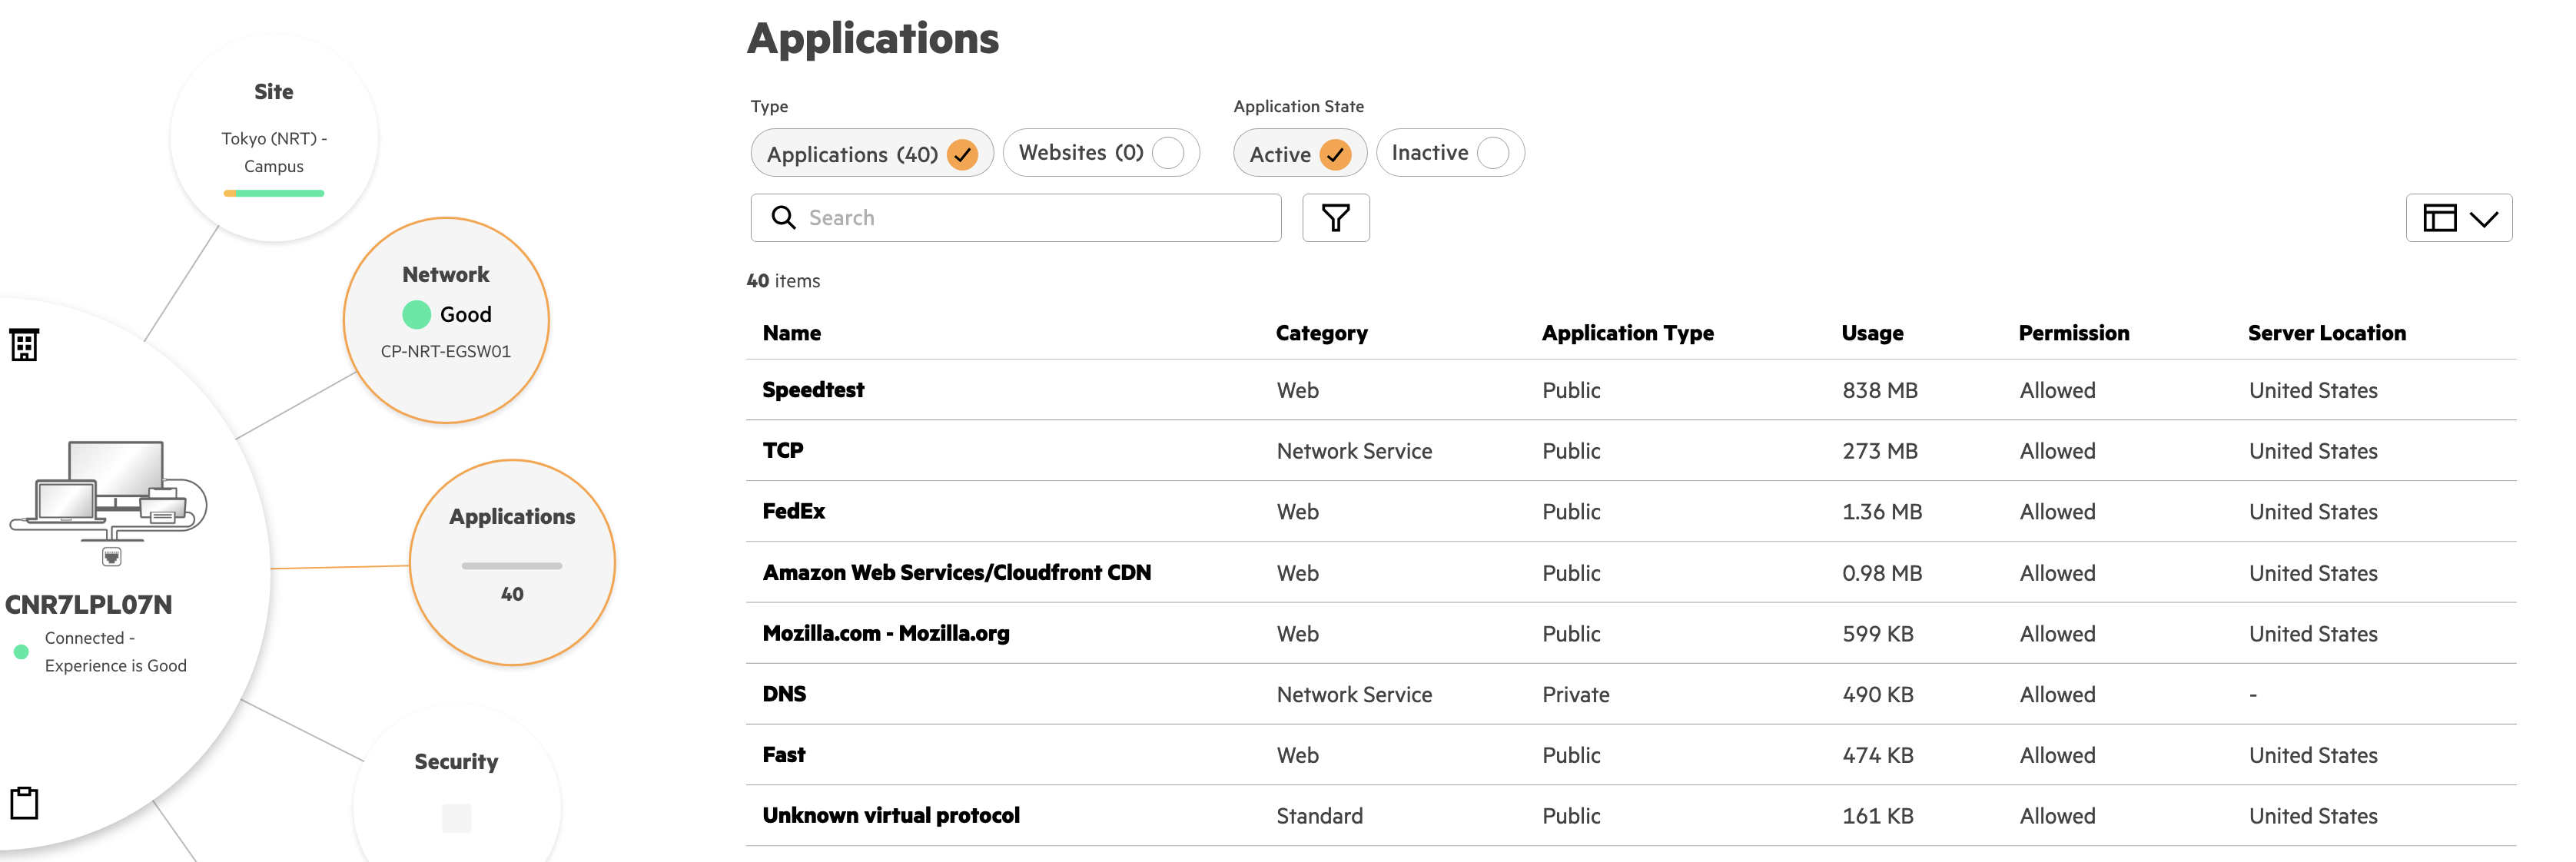Click Connected - Experience is Good status
Screen dimensions: 2576x862
click(x=115, y=652)
